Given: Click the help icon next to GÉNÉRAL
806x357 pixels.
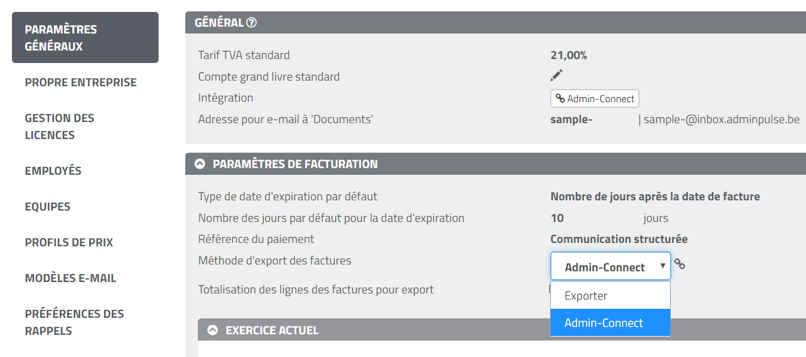Looking at the screenshot, I should [x=252, y=23].
